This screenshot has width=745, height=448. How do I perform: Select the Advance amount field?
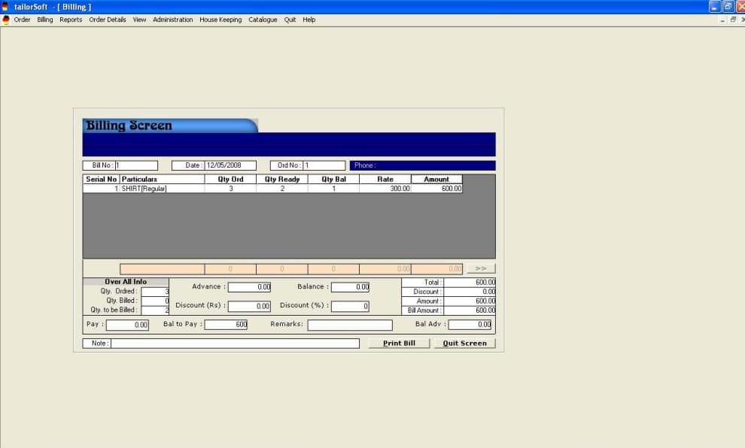(249, 287)
